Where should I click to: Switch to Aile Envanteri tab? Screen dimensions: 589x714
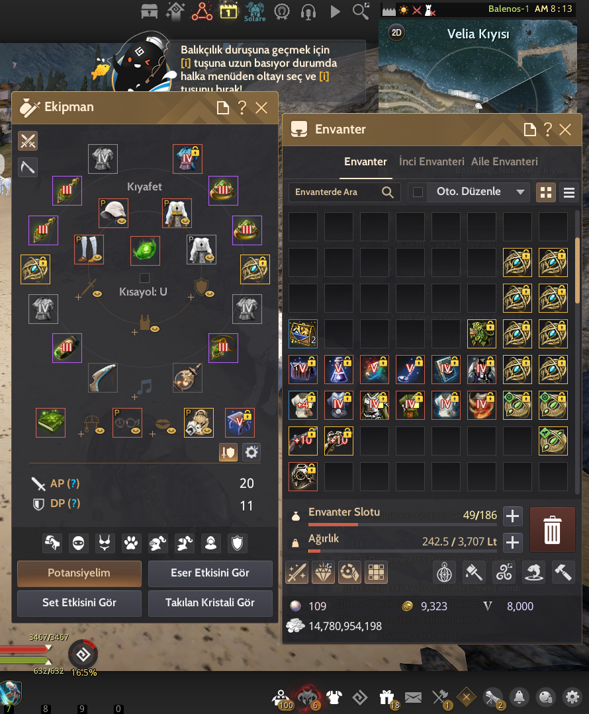coord(504,162)
